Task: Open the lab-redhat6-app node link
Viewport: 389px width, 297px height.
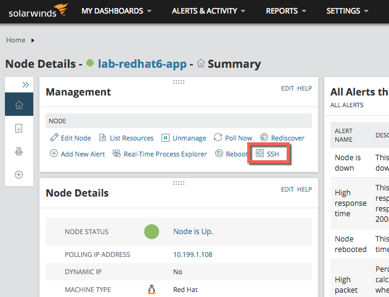Action: (142, 63)
